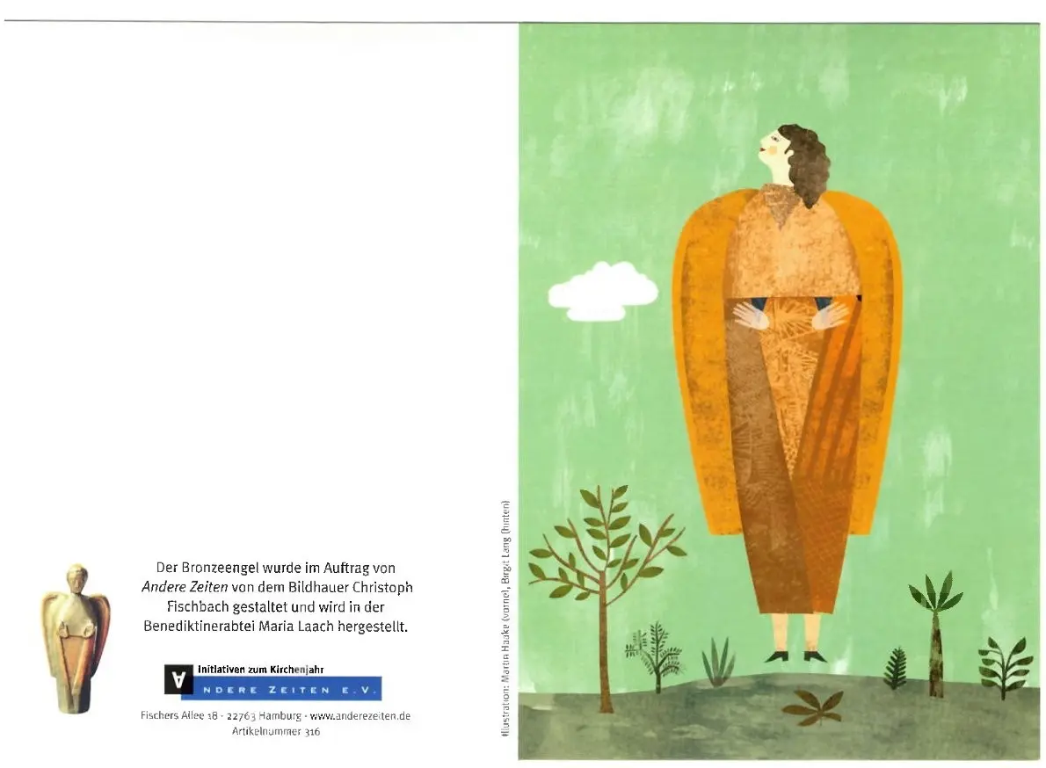Click the vertical illustration credit text

click(505, 618)
